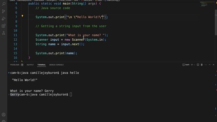Screen dimensions: 217x122
Task: Click the terminal prompt cursor box
Action: (71, 95)
